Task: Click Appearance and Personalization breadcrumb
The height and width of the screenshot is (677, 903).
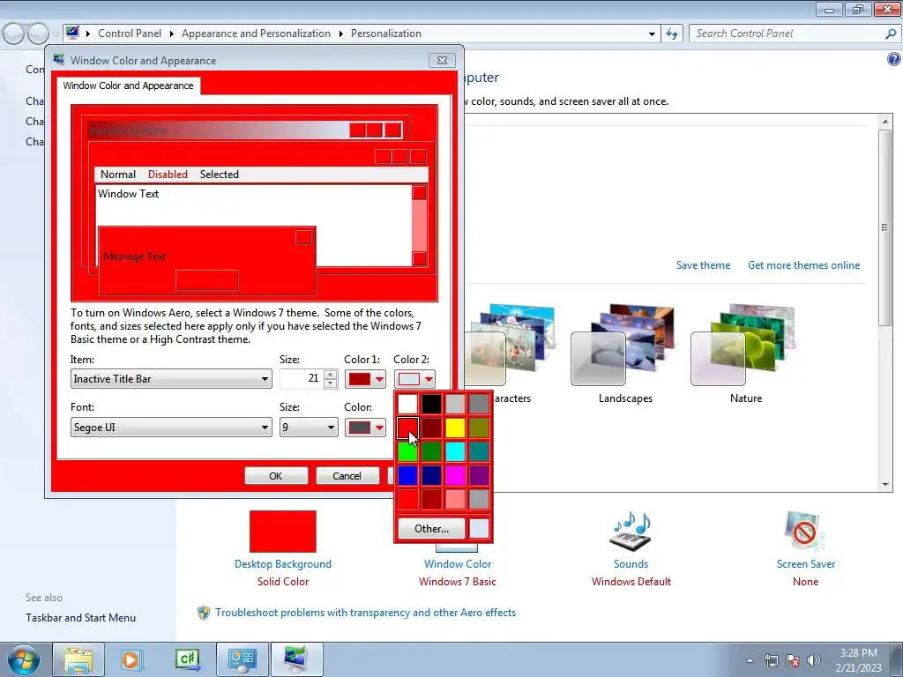Action: click(x=257, y=33)
